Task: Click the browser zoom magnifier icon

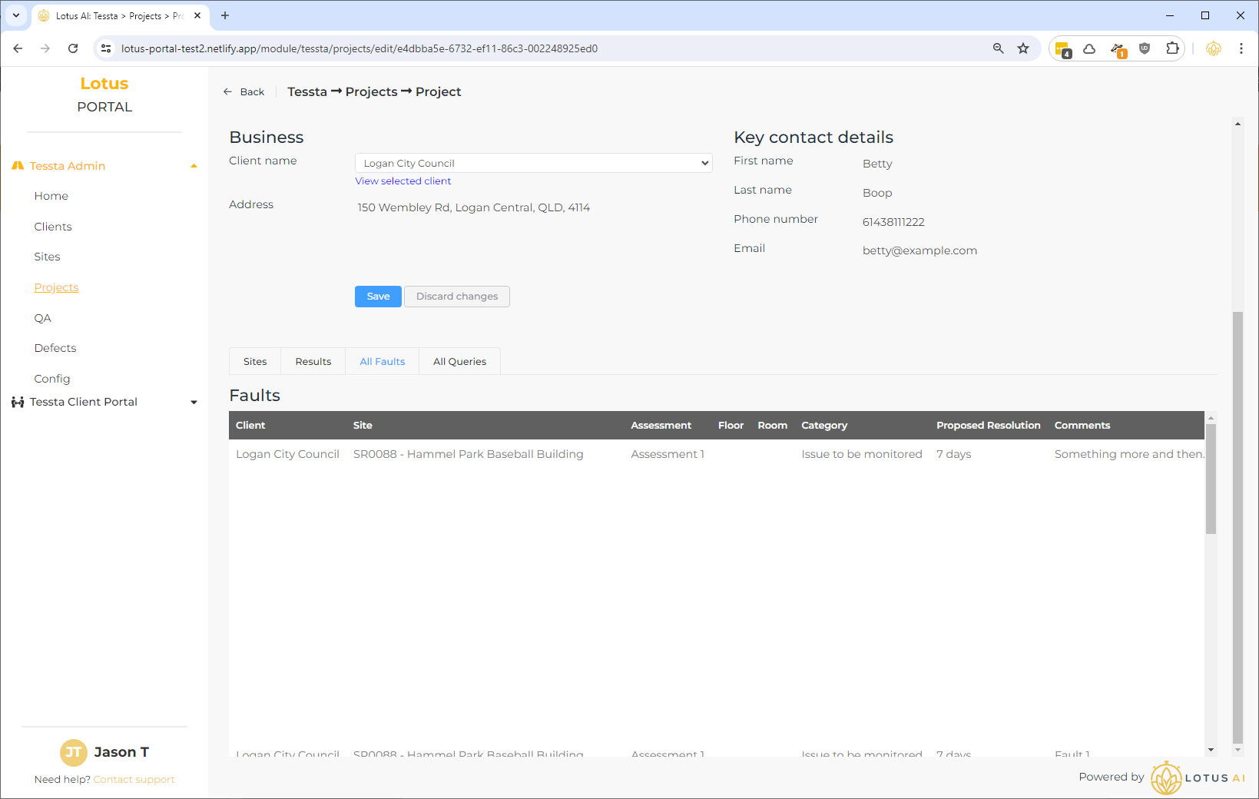Action: coord(998,48)
